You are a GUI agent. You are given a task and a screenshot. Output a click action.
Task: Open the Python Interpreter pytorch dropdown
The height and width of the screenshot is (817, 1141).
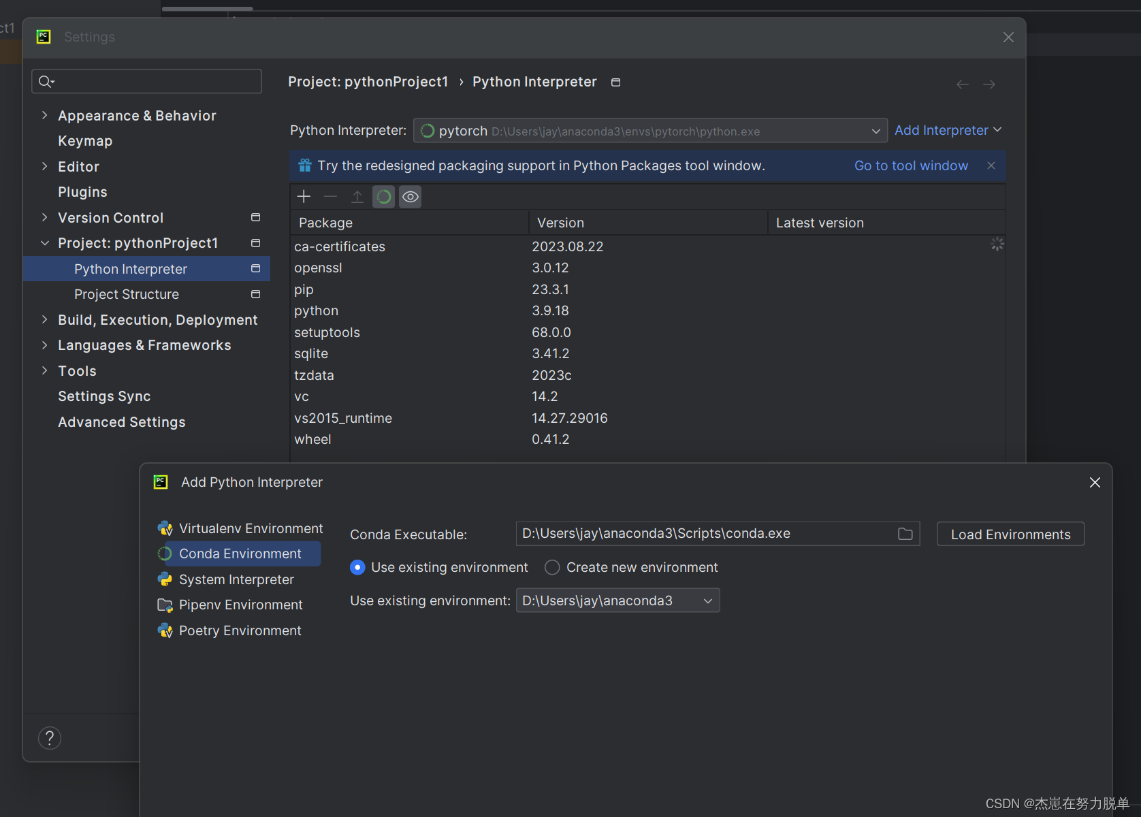click(650, 131)
